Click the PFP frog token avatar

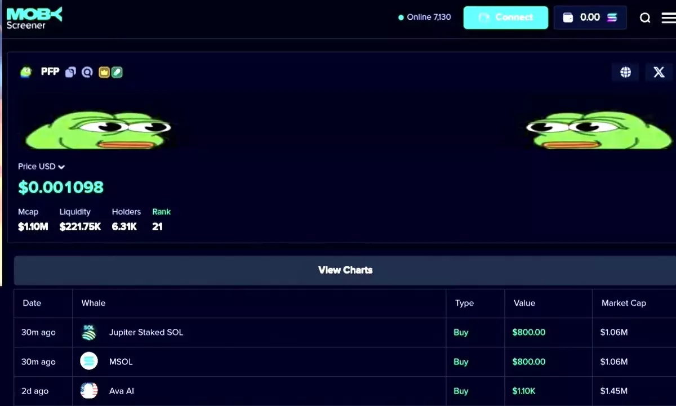click(26, 72)
